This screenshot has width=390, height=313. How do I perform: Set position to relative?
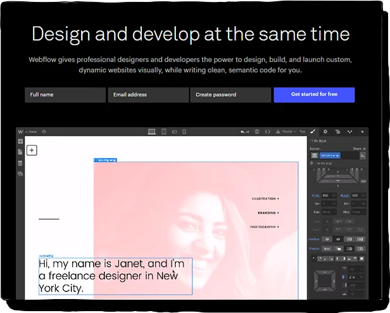338,249
